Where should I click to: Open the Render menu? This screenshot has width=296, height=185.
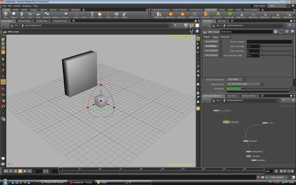pyautogui.click(x=17, y=6)
